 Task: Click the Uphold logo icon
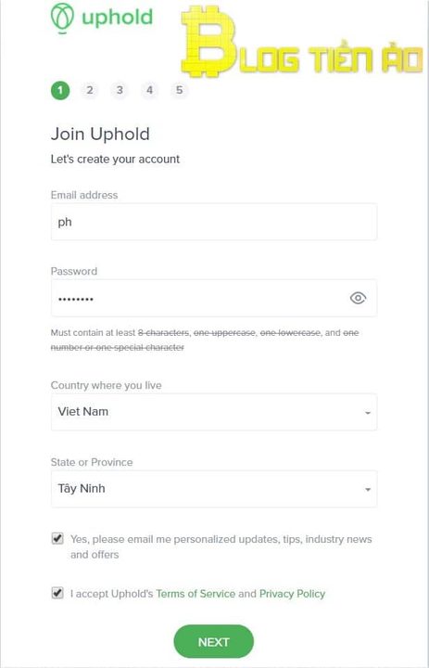pos(62,18)
